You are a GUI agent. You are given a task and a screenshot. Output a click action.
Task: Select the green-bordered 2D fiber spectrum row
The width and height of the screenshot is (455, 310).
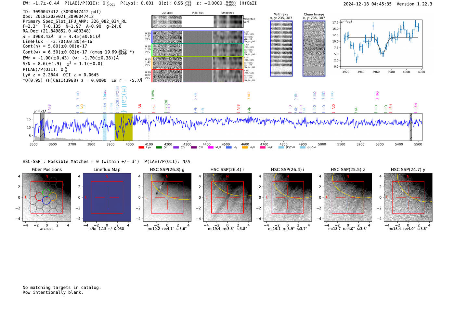[197, 50]
